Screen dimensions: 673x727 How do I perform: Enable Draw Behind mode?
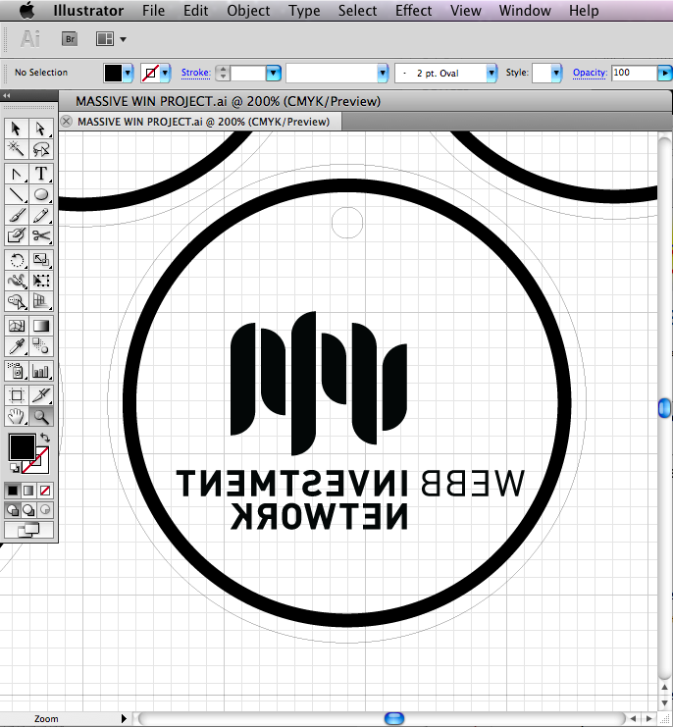[x=28, y=510]
